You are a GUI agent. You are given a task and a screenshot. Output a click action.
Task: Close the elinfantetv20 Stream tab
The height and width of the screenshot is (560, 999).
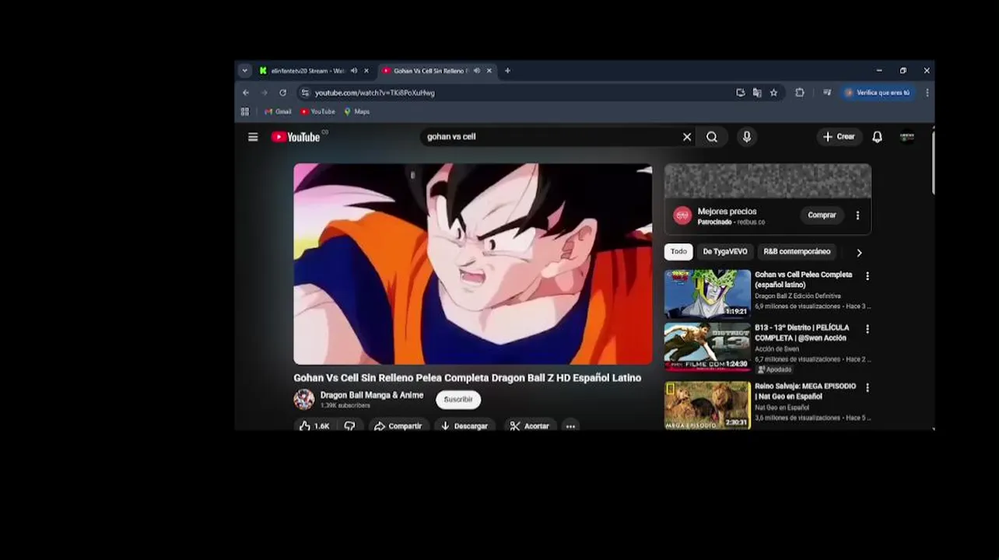(366, 71)
